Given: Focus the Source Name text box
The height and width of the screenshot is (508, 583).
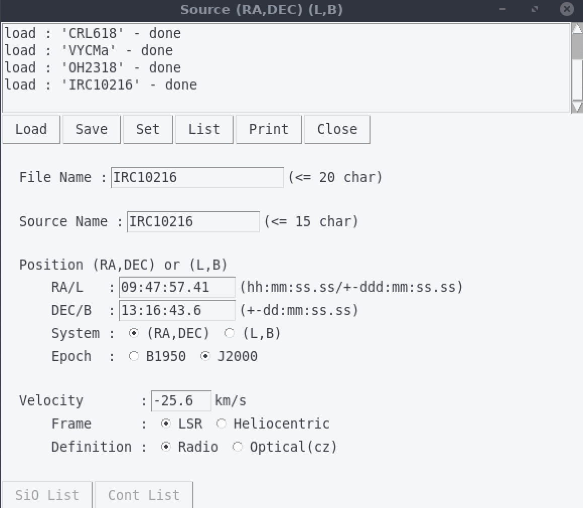Looking at the screenshot, I should click(193, 222).
